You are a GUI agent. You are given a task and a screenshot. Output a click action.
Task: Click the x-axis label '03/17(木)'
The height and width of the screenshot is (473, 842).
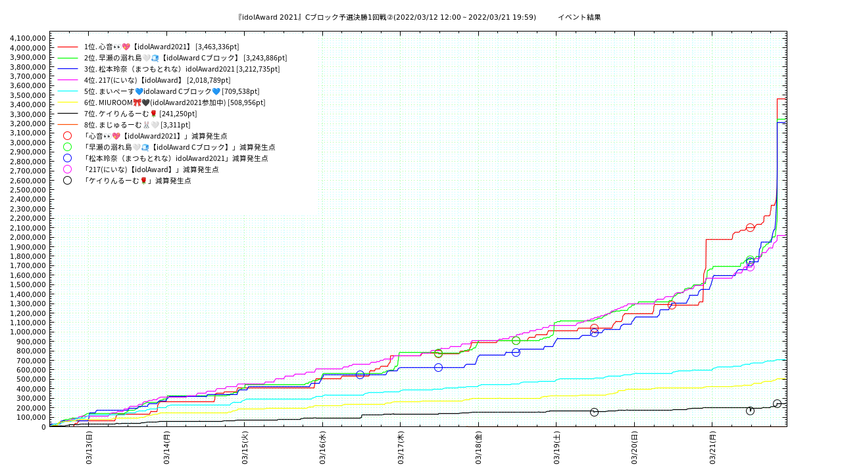pyautogui.click(x=401, y=447)
